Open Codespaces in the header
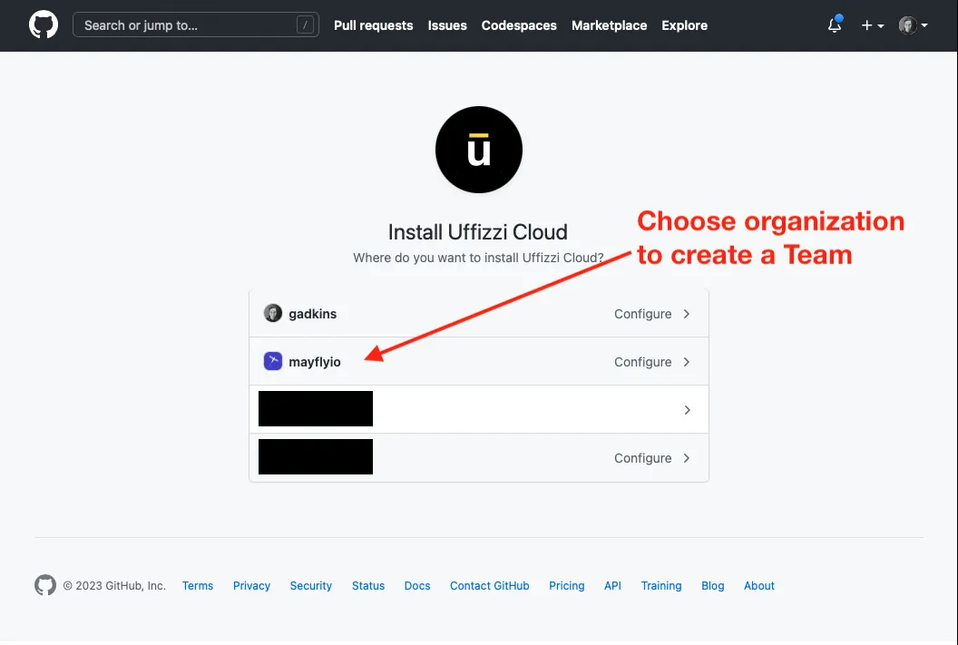Screen dimensions: 958x645 click(x=519, y=25)
